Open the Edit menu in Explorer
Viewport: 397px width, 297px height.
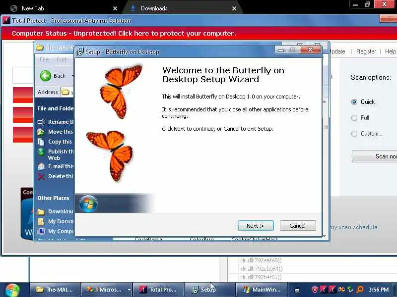tap(62, 59)
